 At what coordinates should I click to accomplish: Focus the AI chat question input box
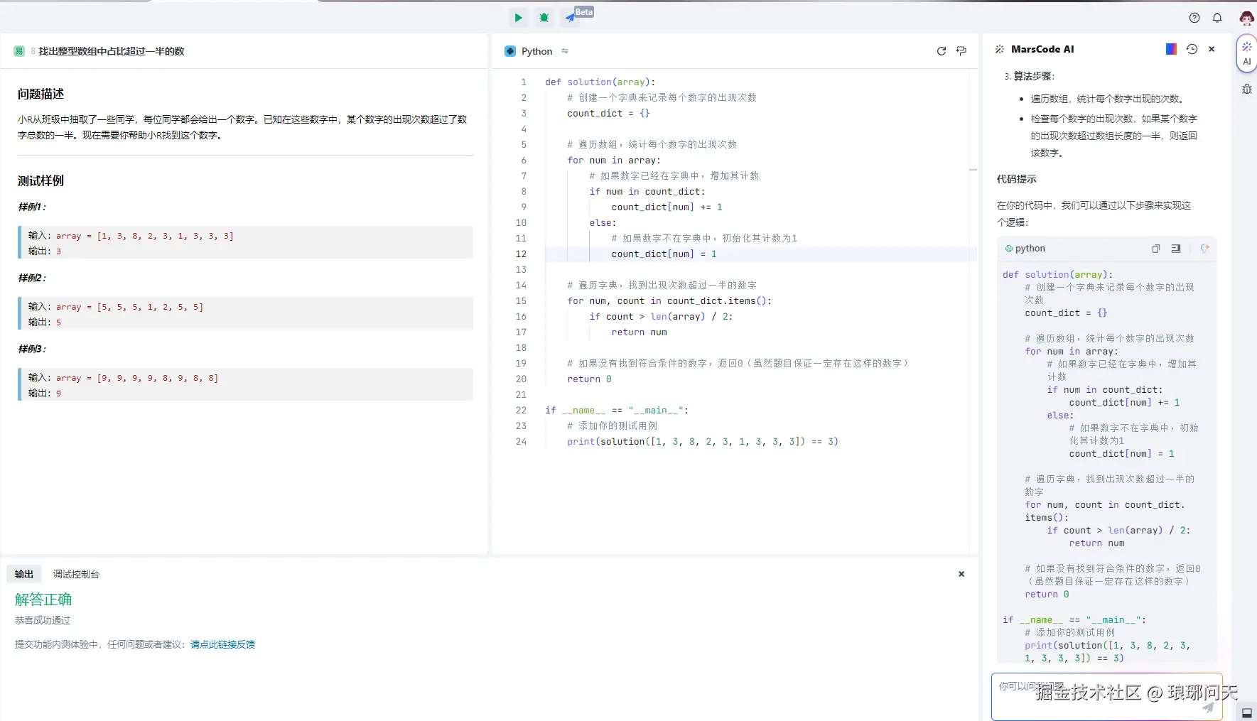coord(1094,696)
